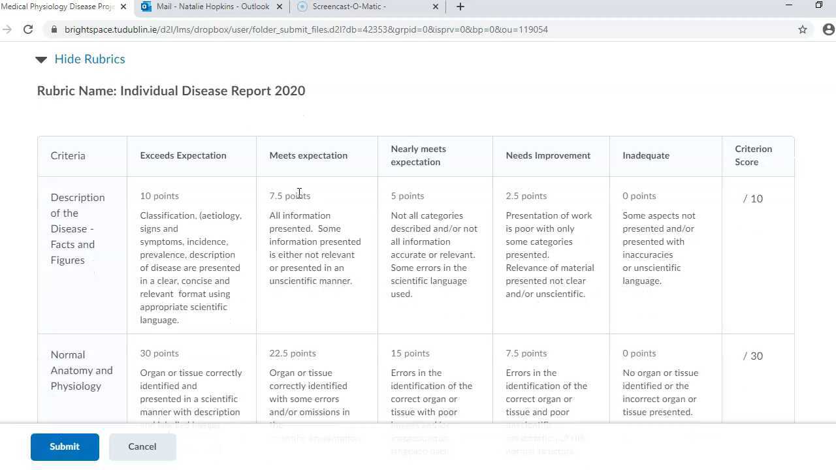This screenshot has width=836, height=470.
Task: Click the brightspace URL address bar
Action: coord(306,29)
